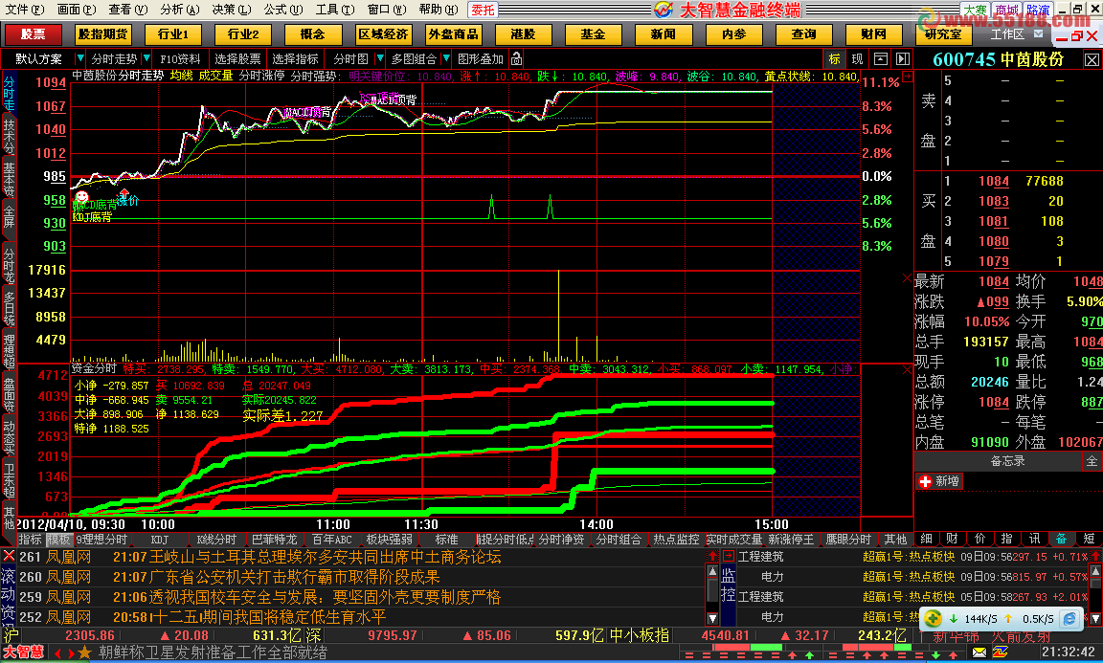Select the 指标 mode tab
Viewport: 1103px width, 663px height.
point(31,540)
